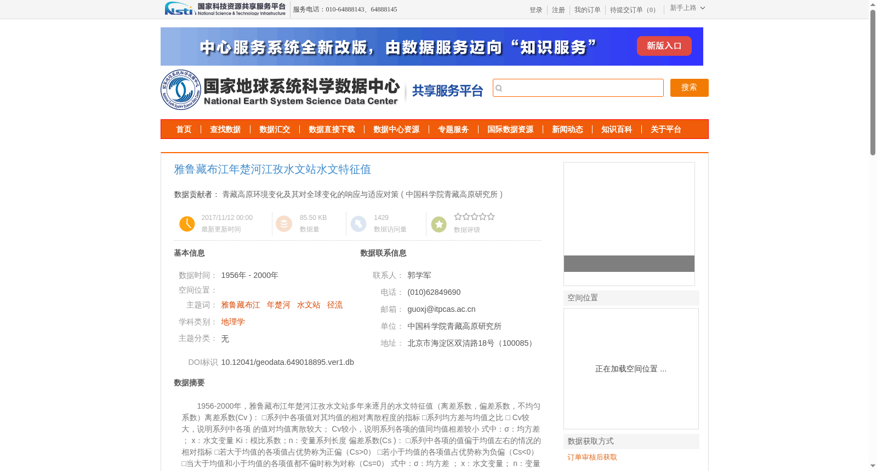Click the 数据获取方式 panel header
877x471 pixels.
click(x=631, y=441)
